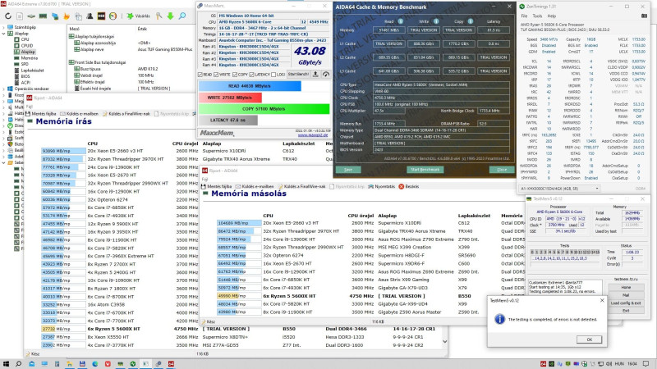Toggle the LATENCY checkbox in MaxxMem
The image size is (657, 369).
tap(251, 75)
